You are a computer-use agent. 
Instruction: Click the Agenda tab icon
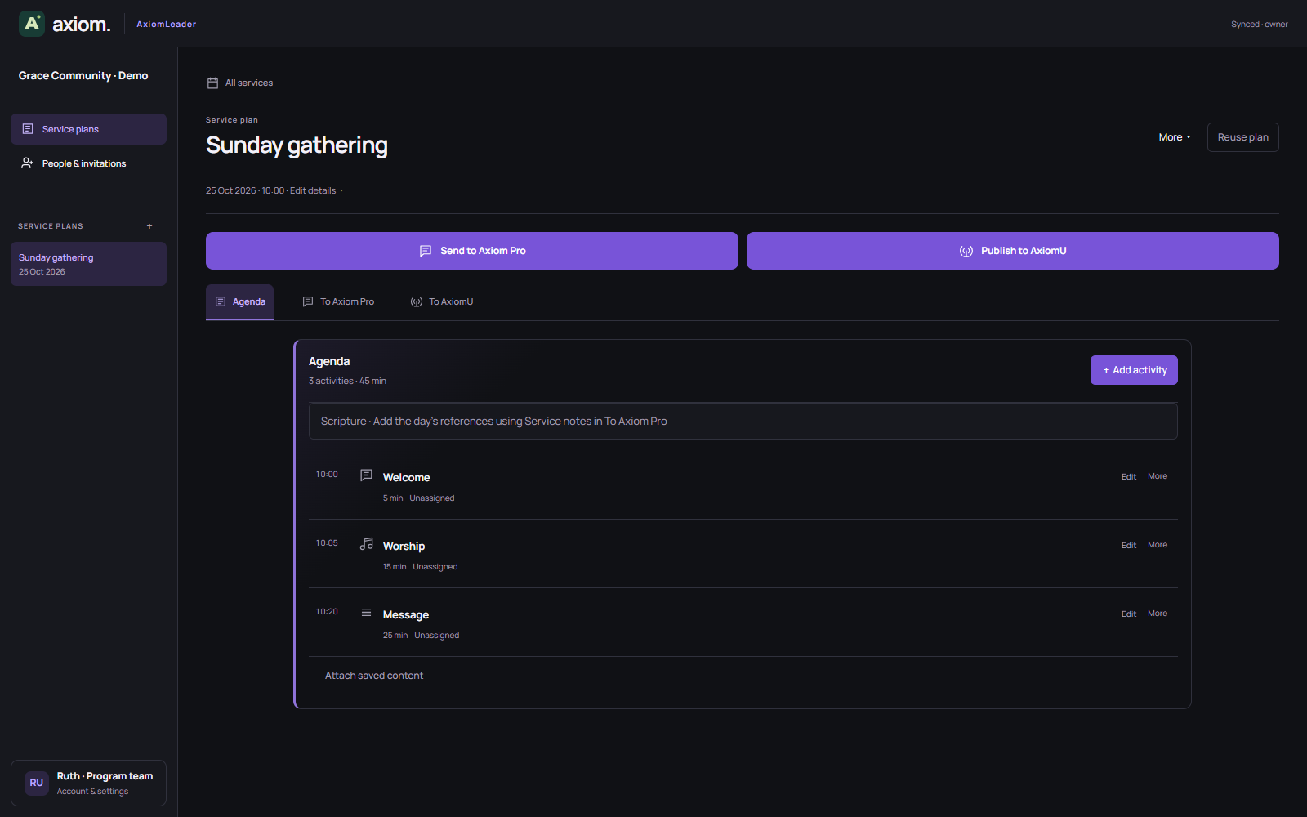[221, 301]
